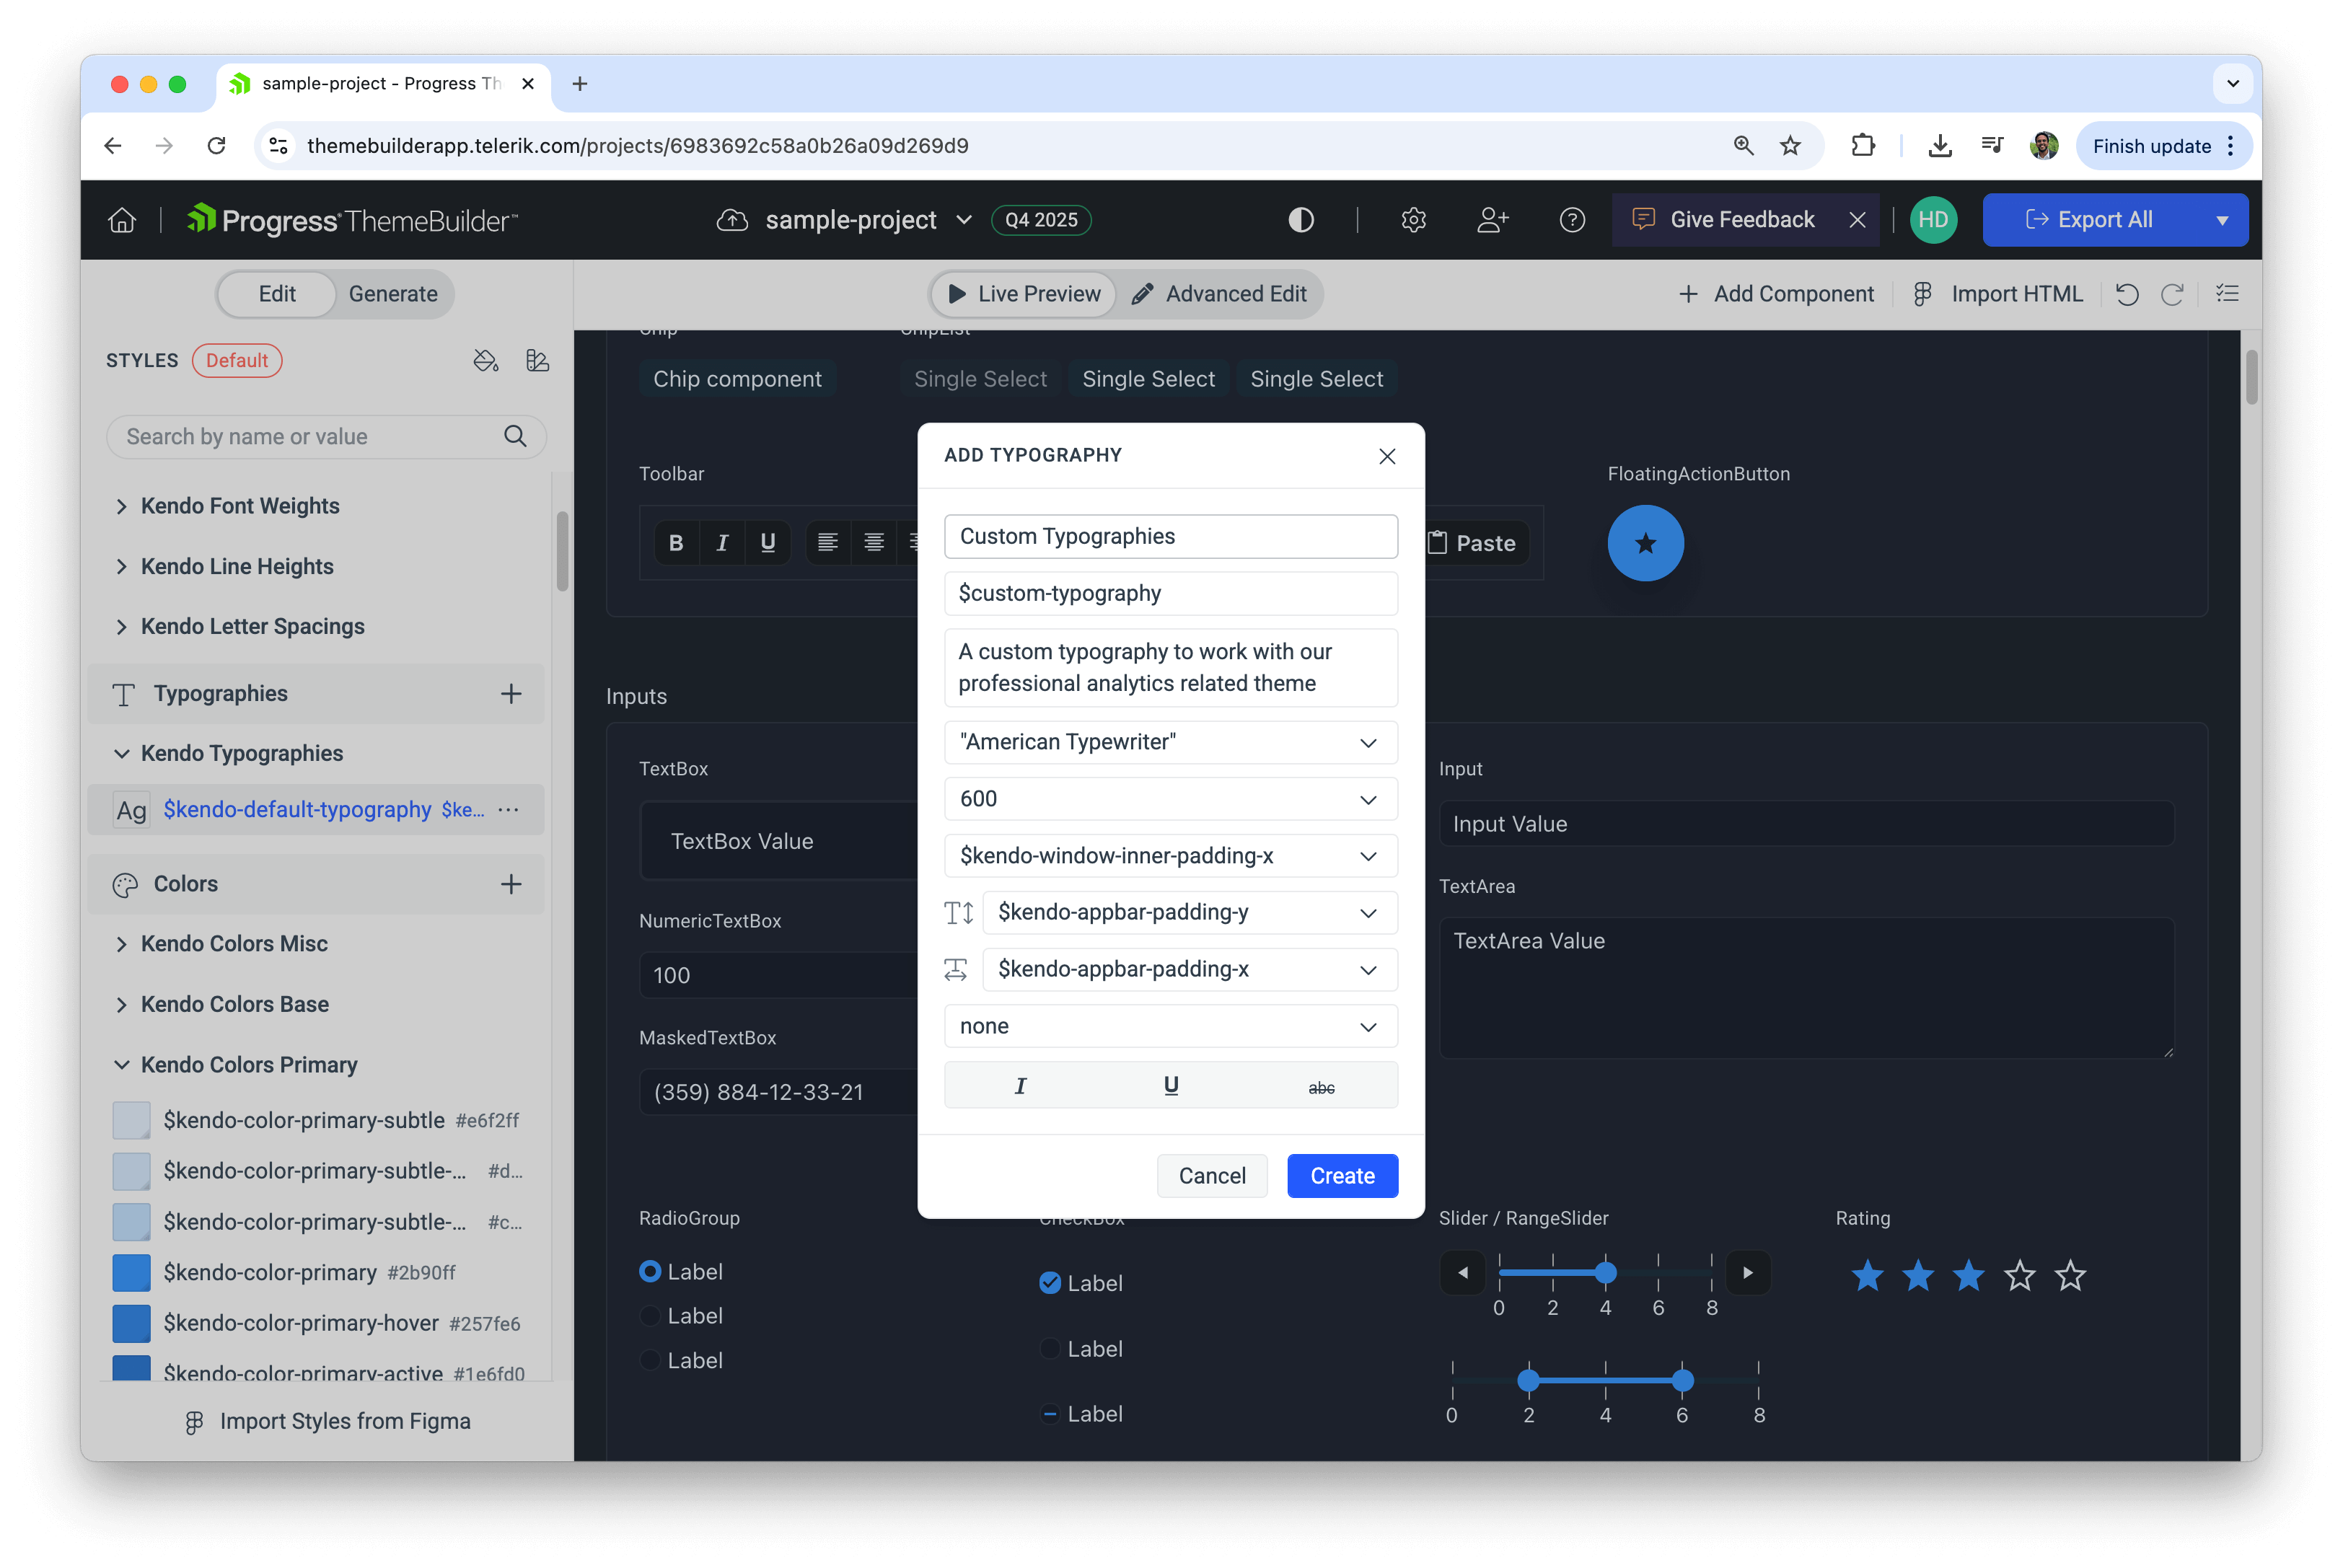This screenshot has height=1568, width=2343.
Task: Reload the browser page
Action: [x=216, y=146]
